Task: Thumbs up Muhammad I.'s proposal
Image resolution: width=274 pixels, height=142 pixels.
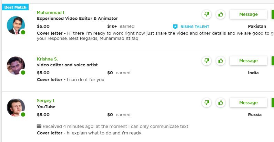Action: pos(221,14)
